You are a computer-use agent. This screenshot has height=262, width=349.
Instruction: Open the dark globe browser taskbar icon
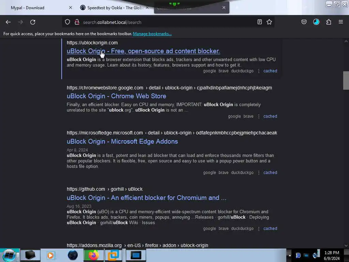(73, 255)
